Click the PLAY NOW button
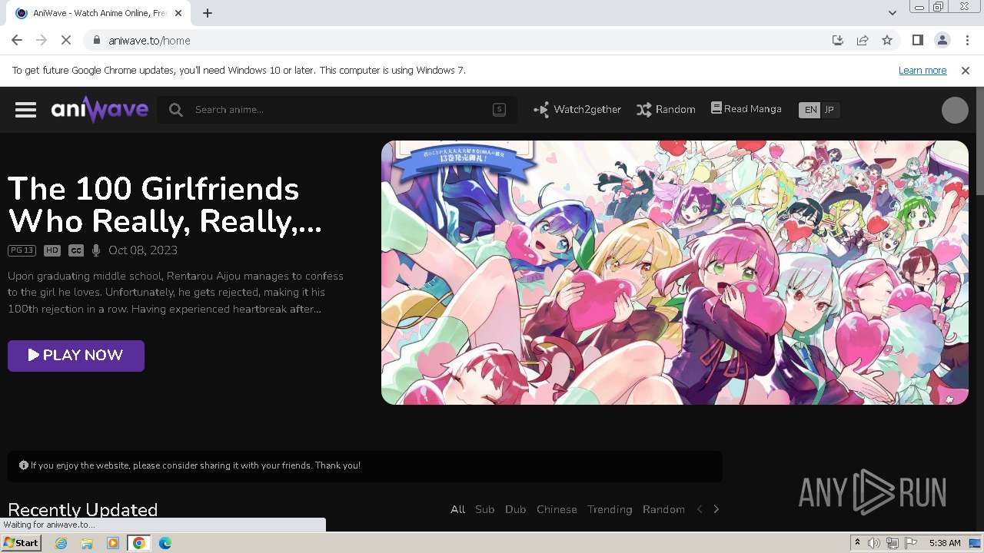Image resolution: width=984 pixels, height=553 pixels. click(76, 356)
